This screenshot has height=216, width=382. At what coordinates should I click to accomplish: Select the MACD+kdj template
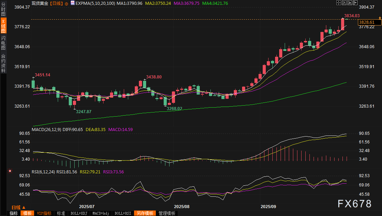coord(101,213)
